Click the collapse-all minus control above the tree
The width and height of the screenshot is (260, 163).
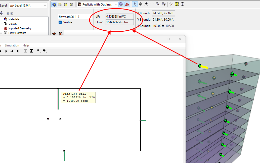[8, 13]
